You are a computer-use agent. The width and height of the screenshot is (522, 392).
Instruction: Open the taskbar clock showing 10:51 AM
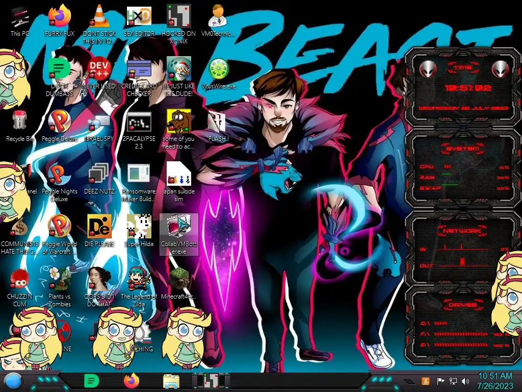(494, 381)
